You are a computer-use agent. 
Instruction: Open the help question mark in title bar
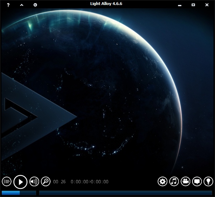click(8, 5)
